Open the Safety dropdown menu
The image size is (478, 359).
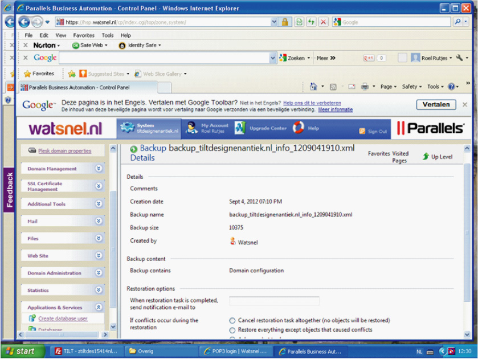[x=411, y=87]
